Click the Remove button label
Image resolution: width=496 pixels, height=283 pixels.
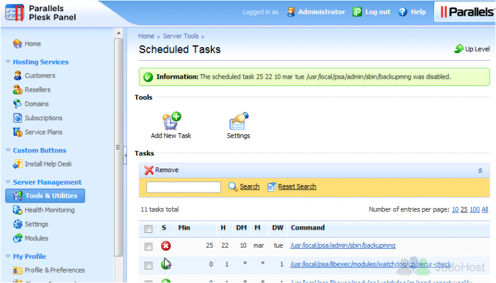(167, 170)
